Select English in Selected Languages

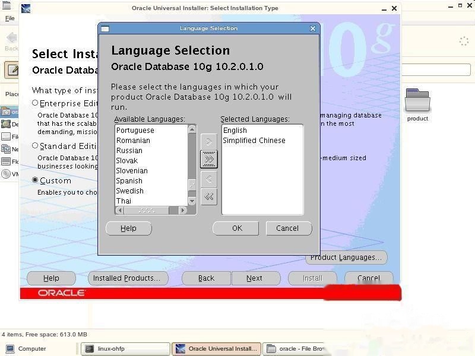point(262,131)
